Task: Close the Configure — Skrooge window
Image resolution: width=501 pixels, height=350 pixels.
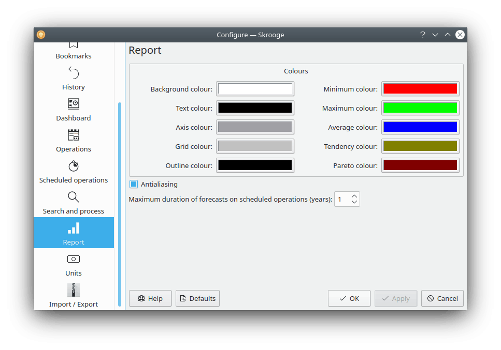Action: pos(460,35)
